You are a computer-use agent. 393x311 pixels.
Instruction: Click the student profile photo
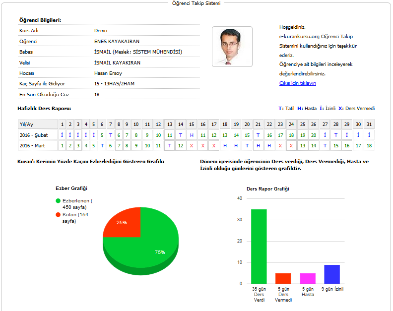pos(232,47)
